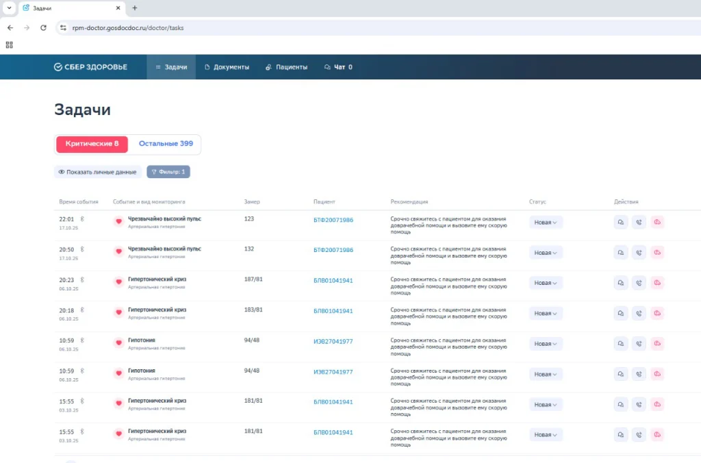Screen dimensions: 701x463
Task: Click the heart icon beside the 20:23 Гипертонический криз
Action: (x=118, y=282)
